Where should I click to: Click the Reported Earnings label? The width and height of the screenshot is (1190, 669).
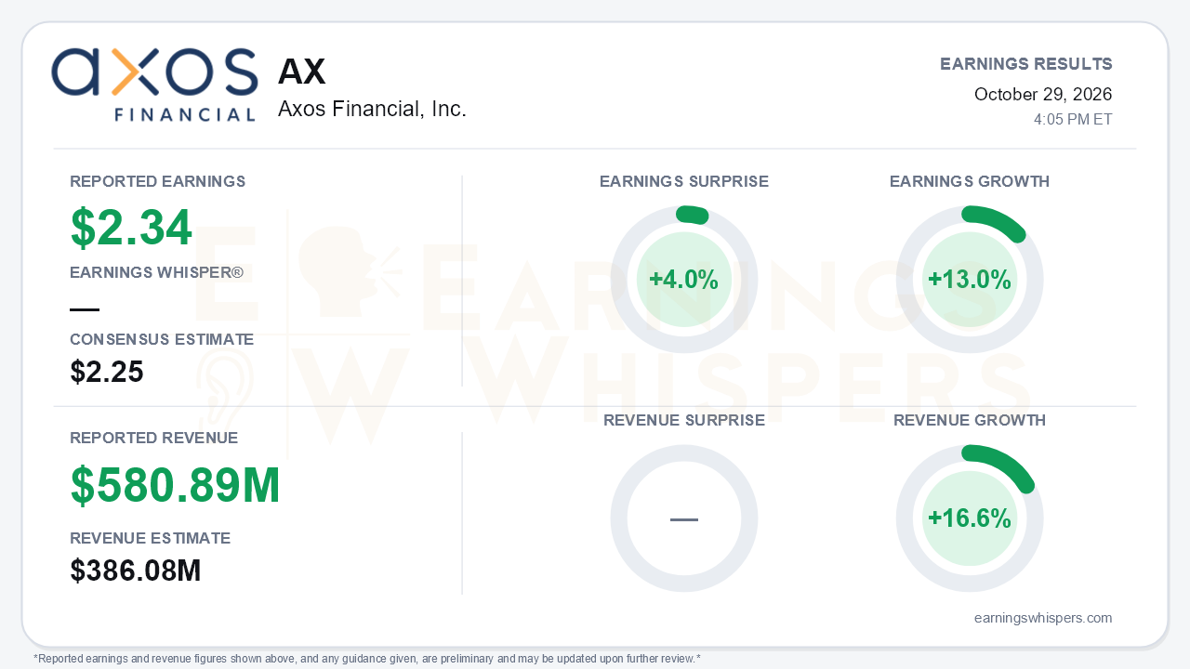[158, 181]
